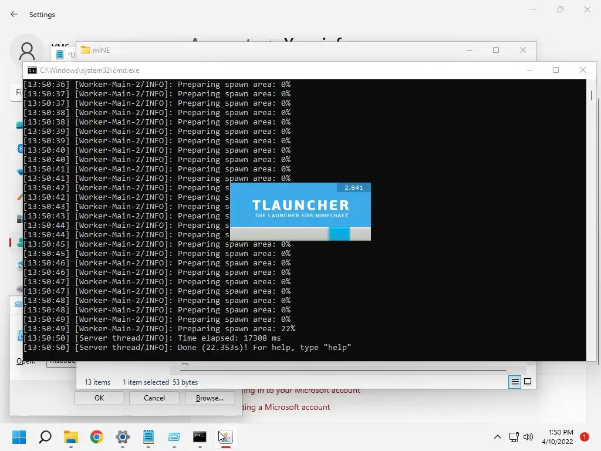
Task: Open volume speaker tray icon
Action: (x=528, y=437)
